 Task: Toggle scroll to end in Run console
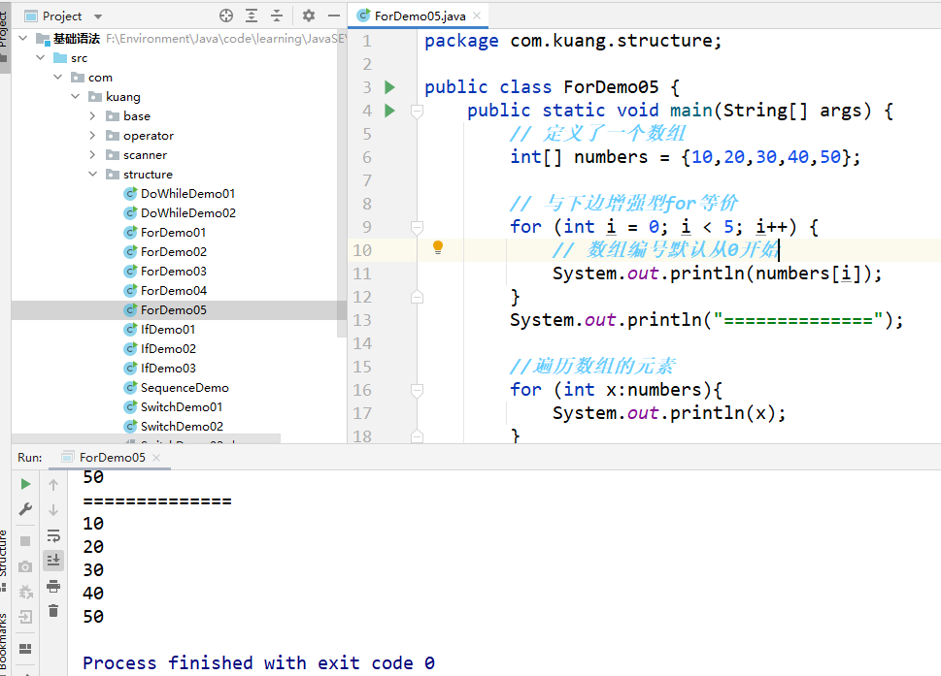point(53,561)
